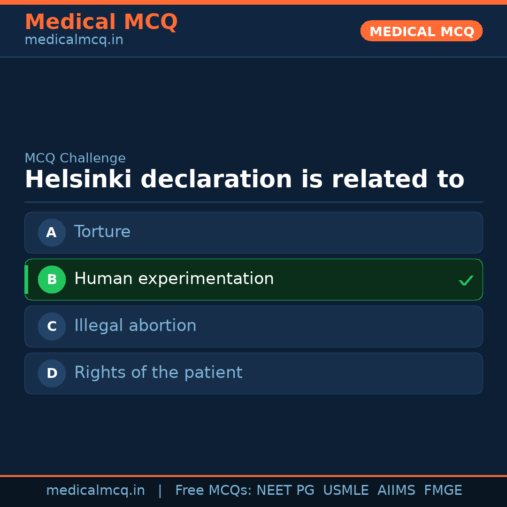Click the MCQ Challenge label

[75, 158]
